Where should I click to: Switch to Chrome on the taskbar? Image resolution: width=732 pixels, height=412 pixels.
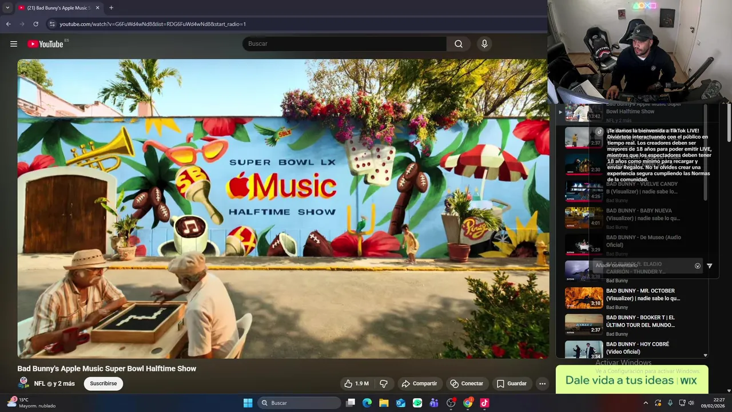468,403
